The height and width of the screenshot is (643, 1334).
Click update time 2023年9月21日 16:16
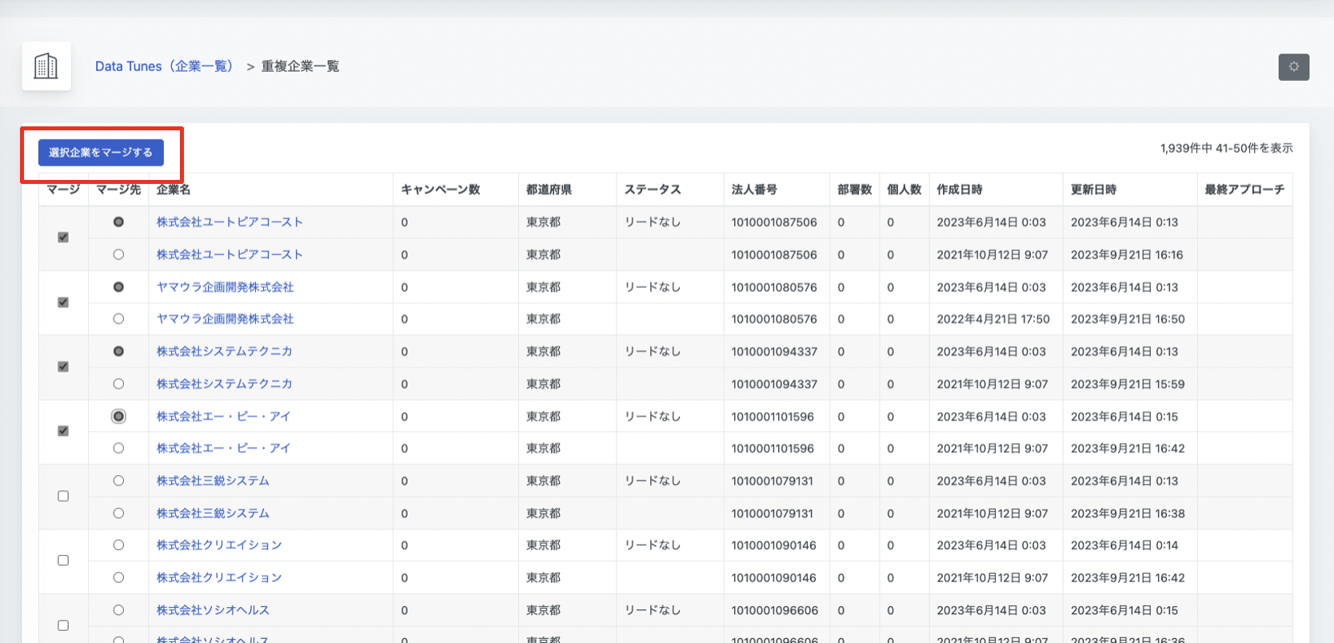(x=1127, y=254)
